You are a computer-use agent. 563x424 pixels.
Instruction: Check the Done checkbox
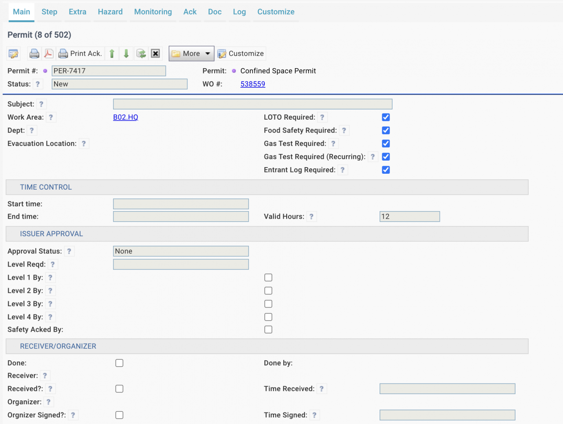point(119,363)
